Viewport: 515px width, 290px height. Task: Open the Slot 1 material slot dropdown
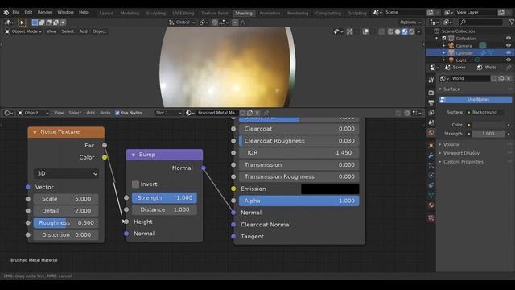point(168,113)
